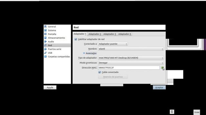Generate a new MAC address with green icon
Viewport: 206px width, 115px height.
tap(162, 67)
